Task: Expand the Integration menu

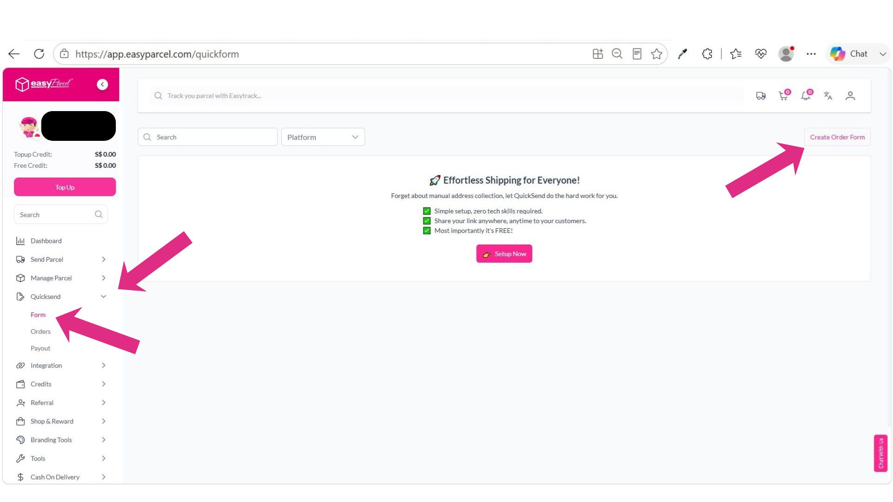Action: [x=61, y=365]
